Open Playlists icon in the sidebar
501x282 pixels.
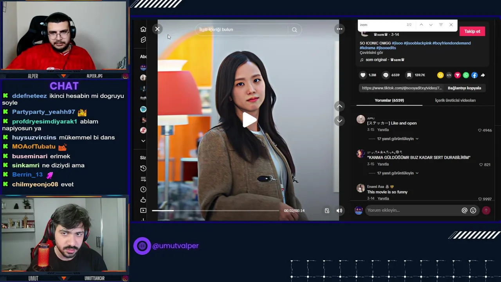coord(143,179)
